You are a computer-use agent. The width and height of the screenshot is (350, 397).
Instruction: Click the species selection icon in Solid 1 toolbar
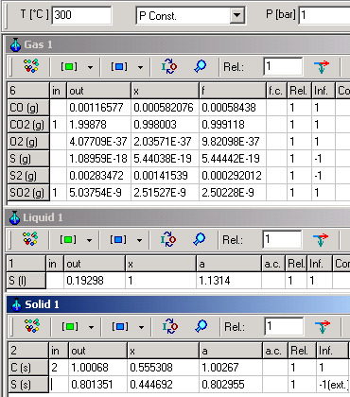pyautogui.click(x=32, y=326)
